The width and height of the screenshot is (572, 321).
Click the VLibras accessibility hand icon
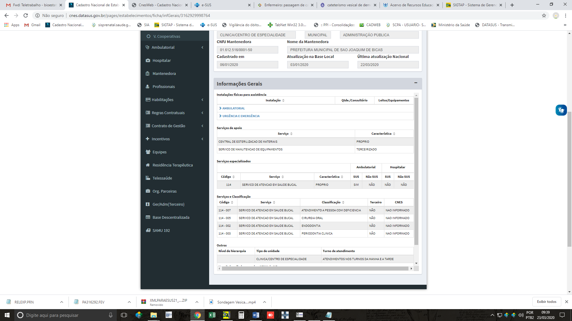tap(561, 110)
